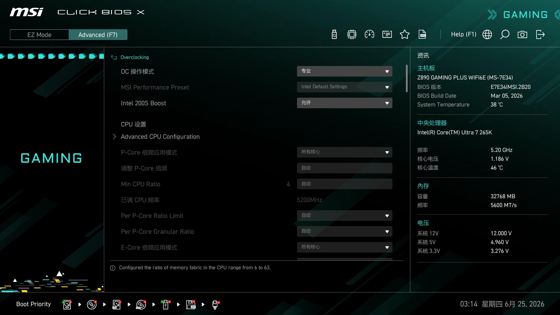Click the 资讯 panel title

click(x=423, y=56)
